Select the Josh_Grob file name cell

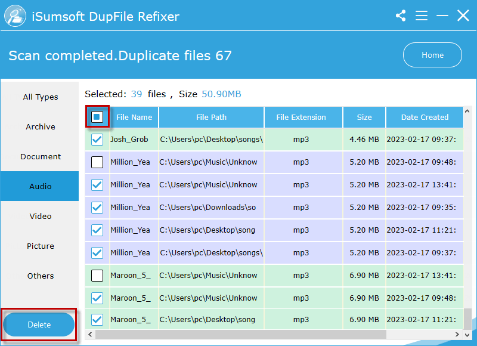click(134, 140)
